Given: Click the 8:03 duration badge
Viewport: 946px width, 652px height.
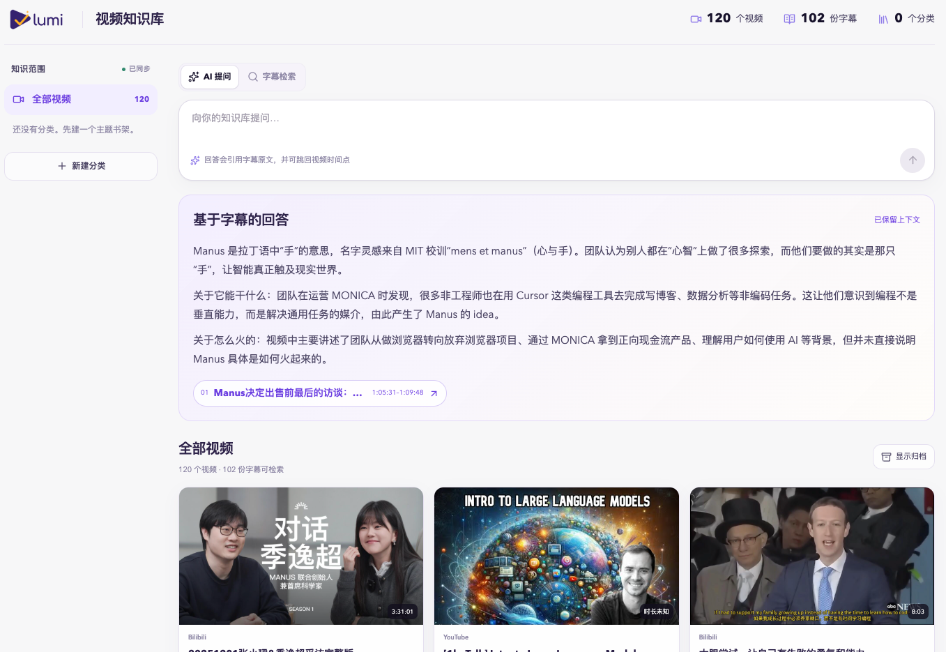Looking at the screenshot, I should pos(918,612).
